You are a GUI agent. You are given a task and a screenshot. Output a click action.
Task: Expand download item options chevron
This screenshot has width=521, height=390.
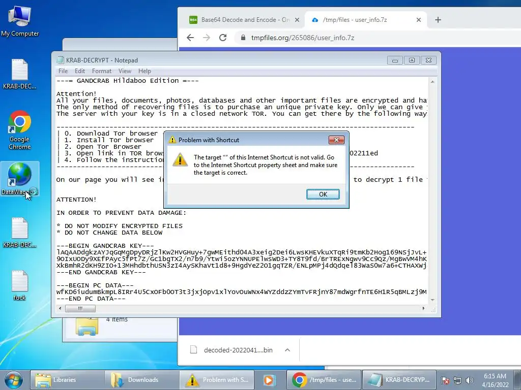[287, 350]
